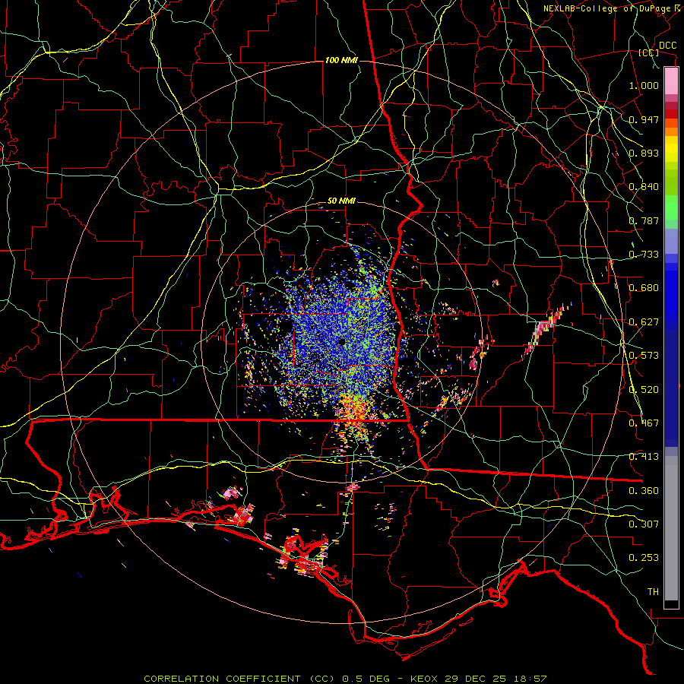This screenshot has width=684, height=684.
Task: Click the 0.307 scale value
Action: tap(644, 524)
